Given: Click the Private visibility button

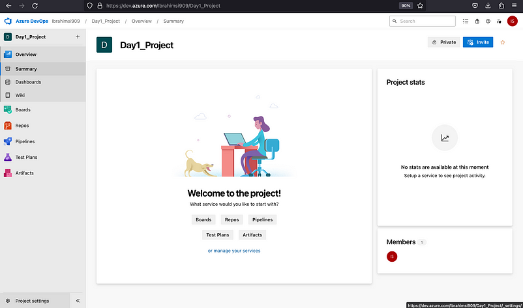Looking at the screenshot, I should [444, 42].
